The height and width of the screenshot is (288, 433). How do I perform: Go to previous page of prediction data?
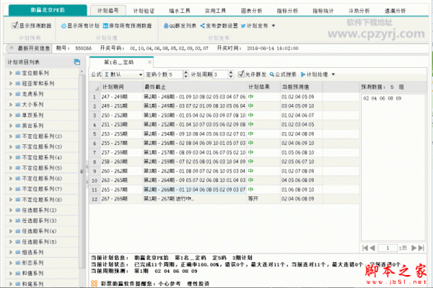click(x=372, y=248)
